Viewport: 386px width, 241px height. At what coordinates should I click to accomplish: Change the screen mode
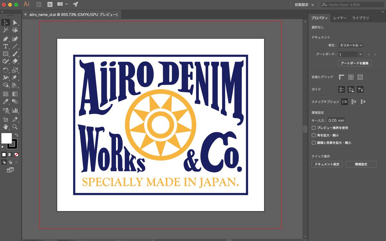[x=10, y=170]
